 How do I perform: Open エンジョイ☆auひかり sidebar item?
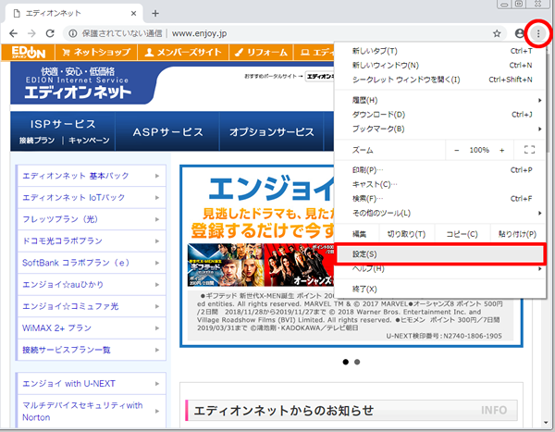pos(92,284)
